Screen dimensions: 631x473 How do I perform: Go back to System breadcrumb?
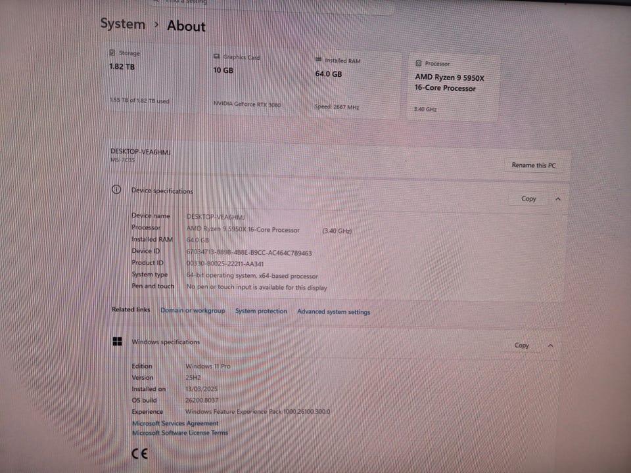click(x=123, y=24)
